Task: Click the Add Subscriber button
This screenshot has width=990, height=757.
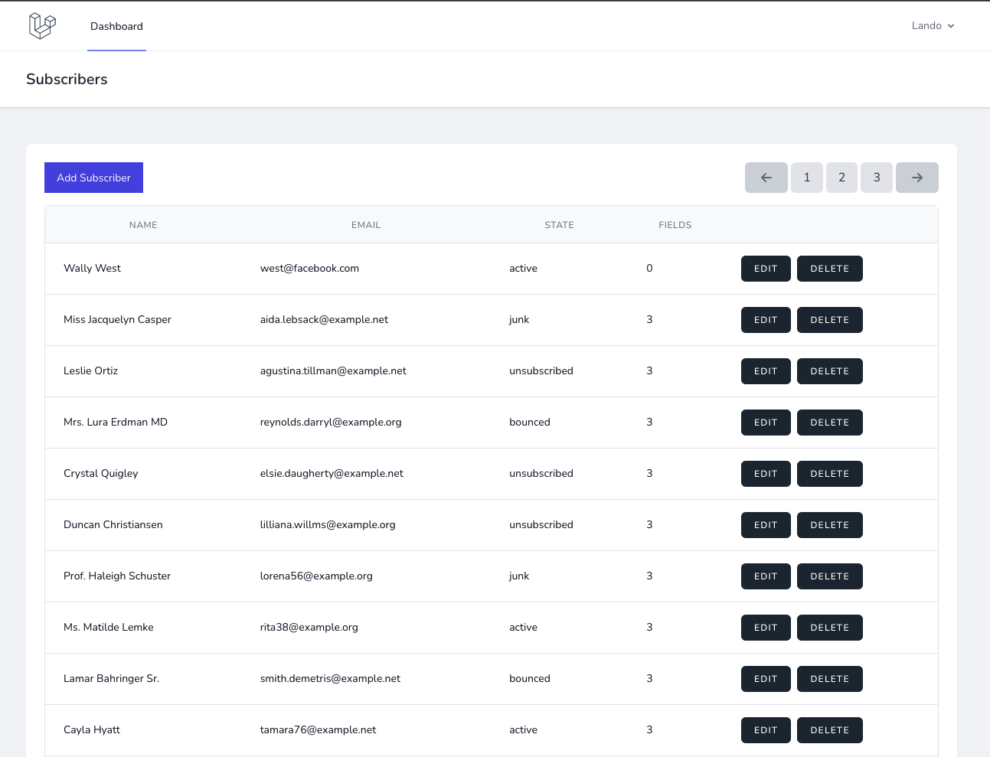Action: [93, 177]
